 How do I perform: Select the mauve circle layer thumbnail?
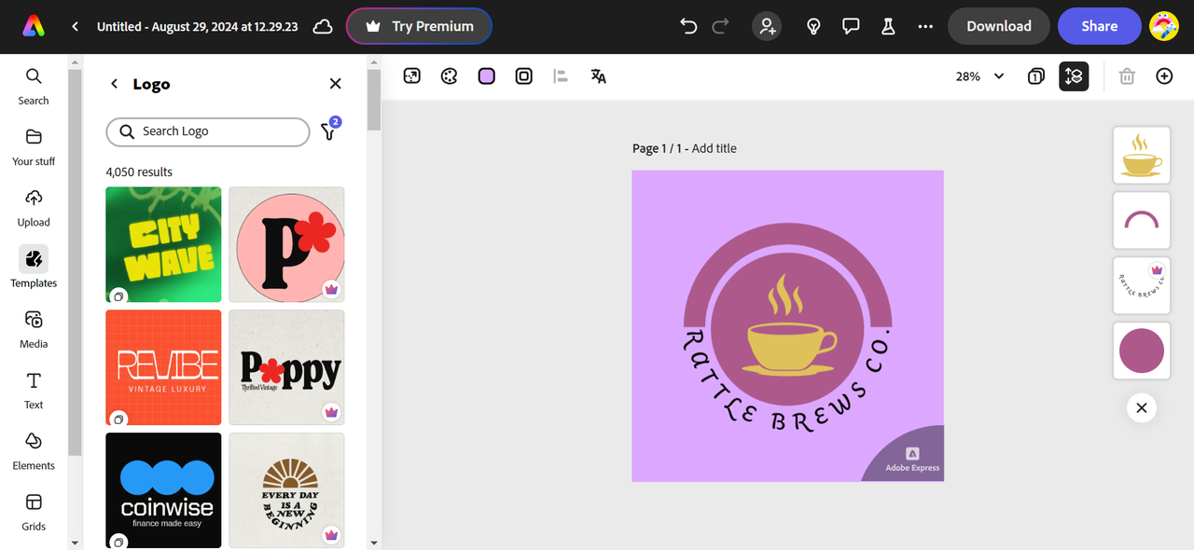pyautogui.click(x=1142, y=351)
